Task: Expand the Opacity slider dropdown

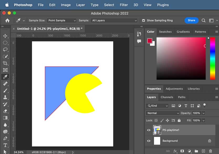Action: [x=204, y=113]
